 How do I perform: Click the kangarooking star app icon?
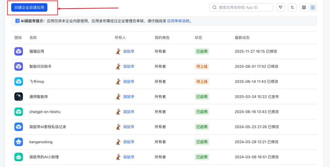point(19,142)
